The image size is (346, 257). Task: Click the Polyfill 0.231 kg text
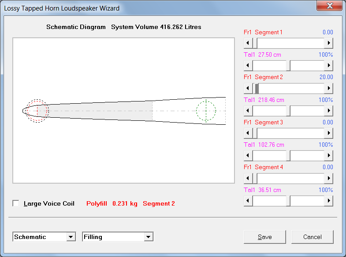point(112,203)
